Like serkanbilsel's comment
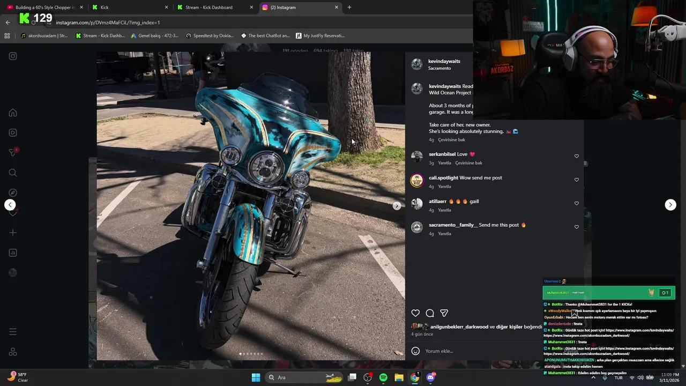The height and width of the screenshot is (386, 686). pos(577,156)
